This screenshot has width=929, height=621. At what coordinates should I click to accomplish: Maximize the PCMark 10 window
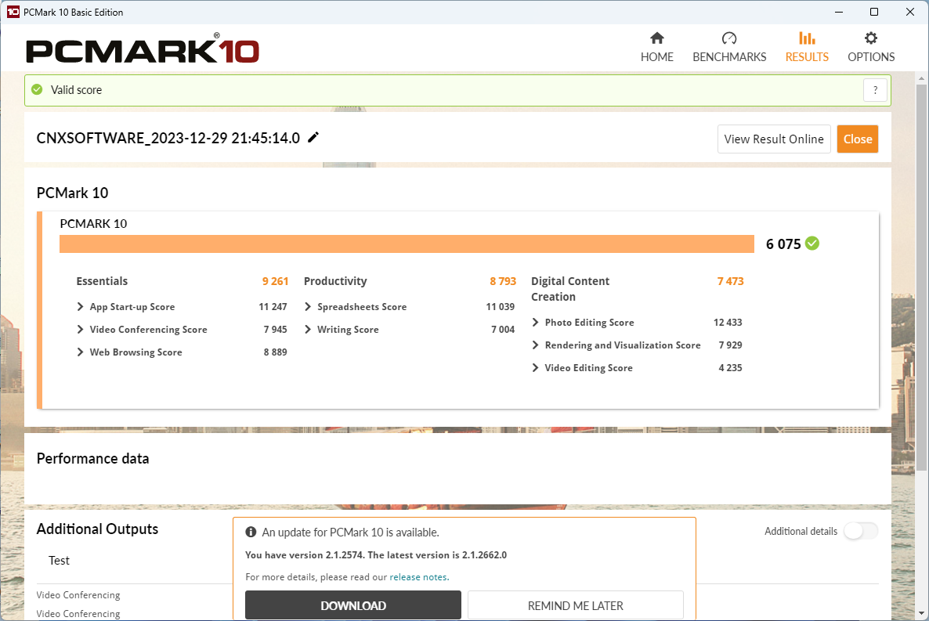coord(874,12)
